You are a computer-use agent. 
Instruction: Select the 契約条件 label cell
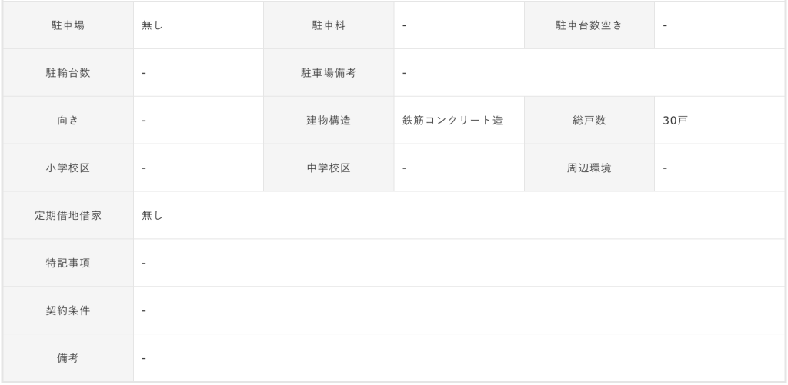point(68,311)
